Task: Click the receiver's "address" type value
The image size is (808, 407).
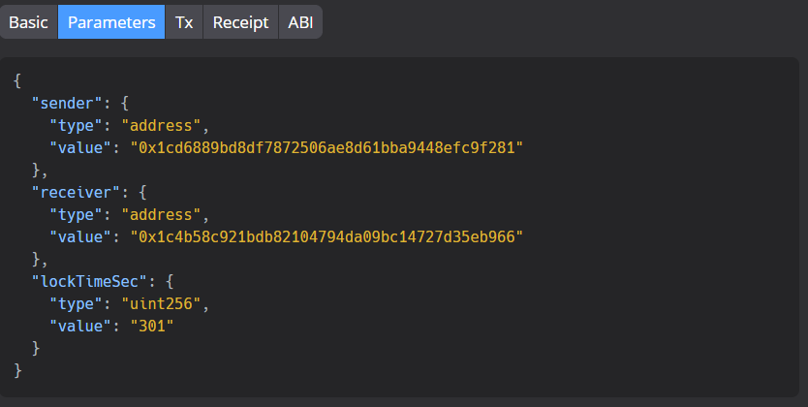Action: 163,214
